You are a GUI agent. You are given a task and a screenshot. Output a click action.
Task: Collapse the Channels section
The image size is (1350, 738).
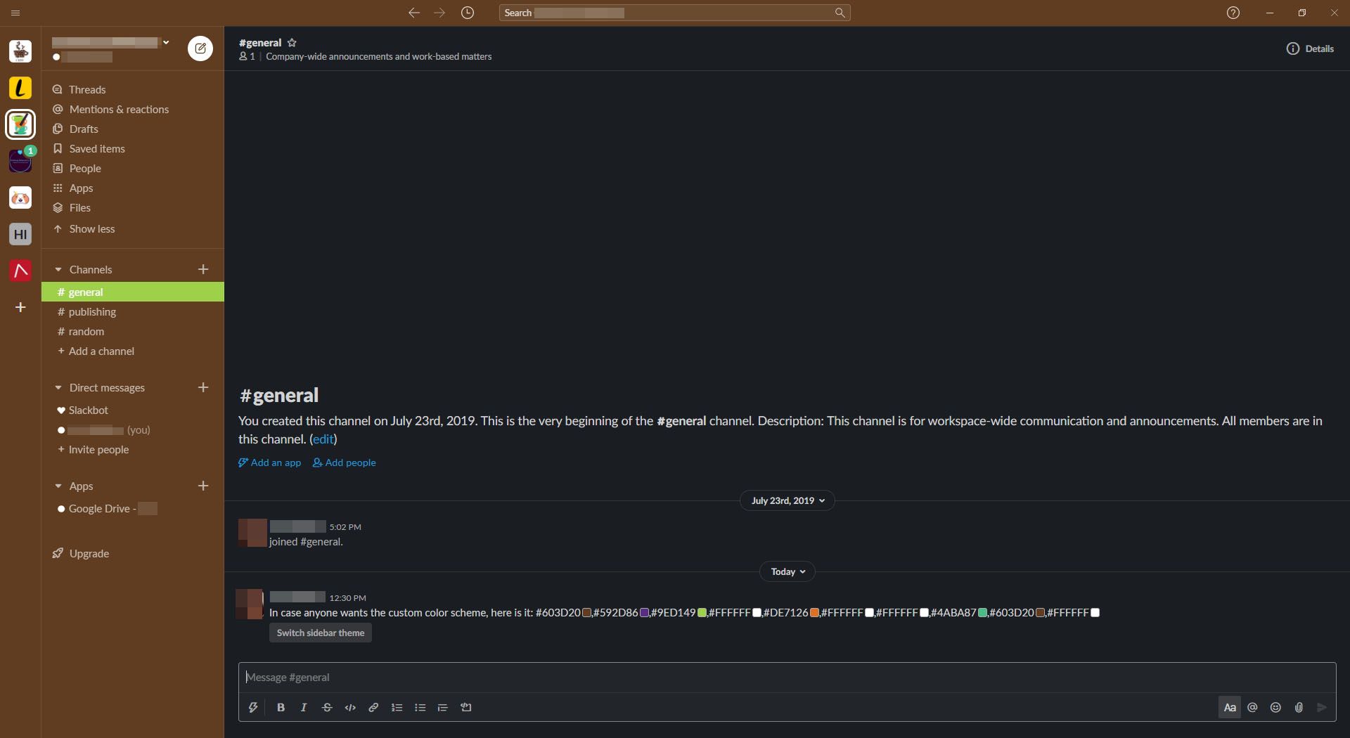[58, 270]
